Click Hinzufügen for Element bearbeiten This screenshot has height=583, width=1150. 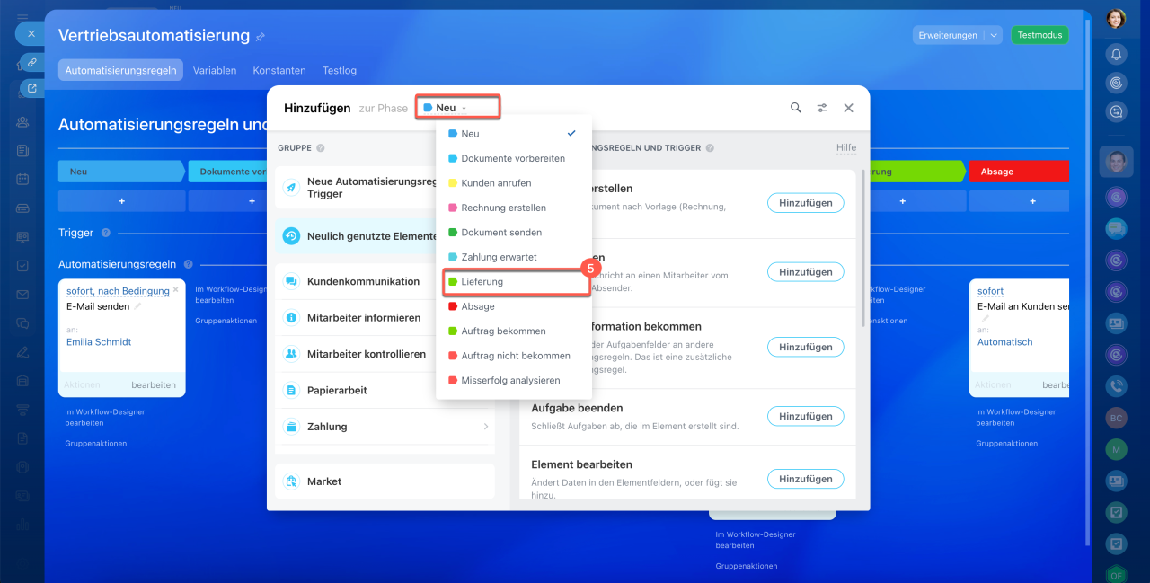coord(806,480)
